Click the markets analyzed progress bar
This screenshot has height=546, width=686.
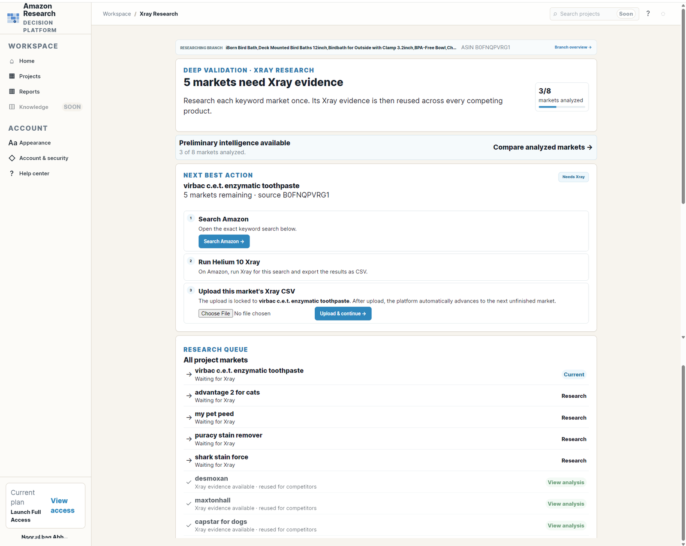pos(562,107)
